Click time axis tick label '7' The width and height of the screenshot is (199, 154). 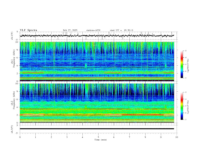pyautogui.click(x=130, y=137)
